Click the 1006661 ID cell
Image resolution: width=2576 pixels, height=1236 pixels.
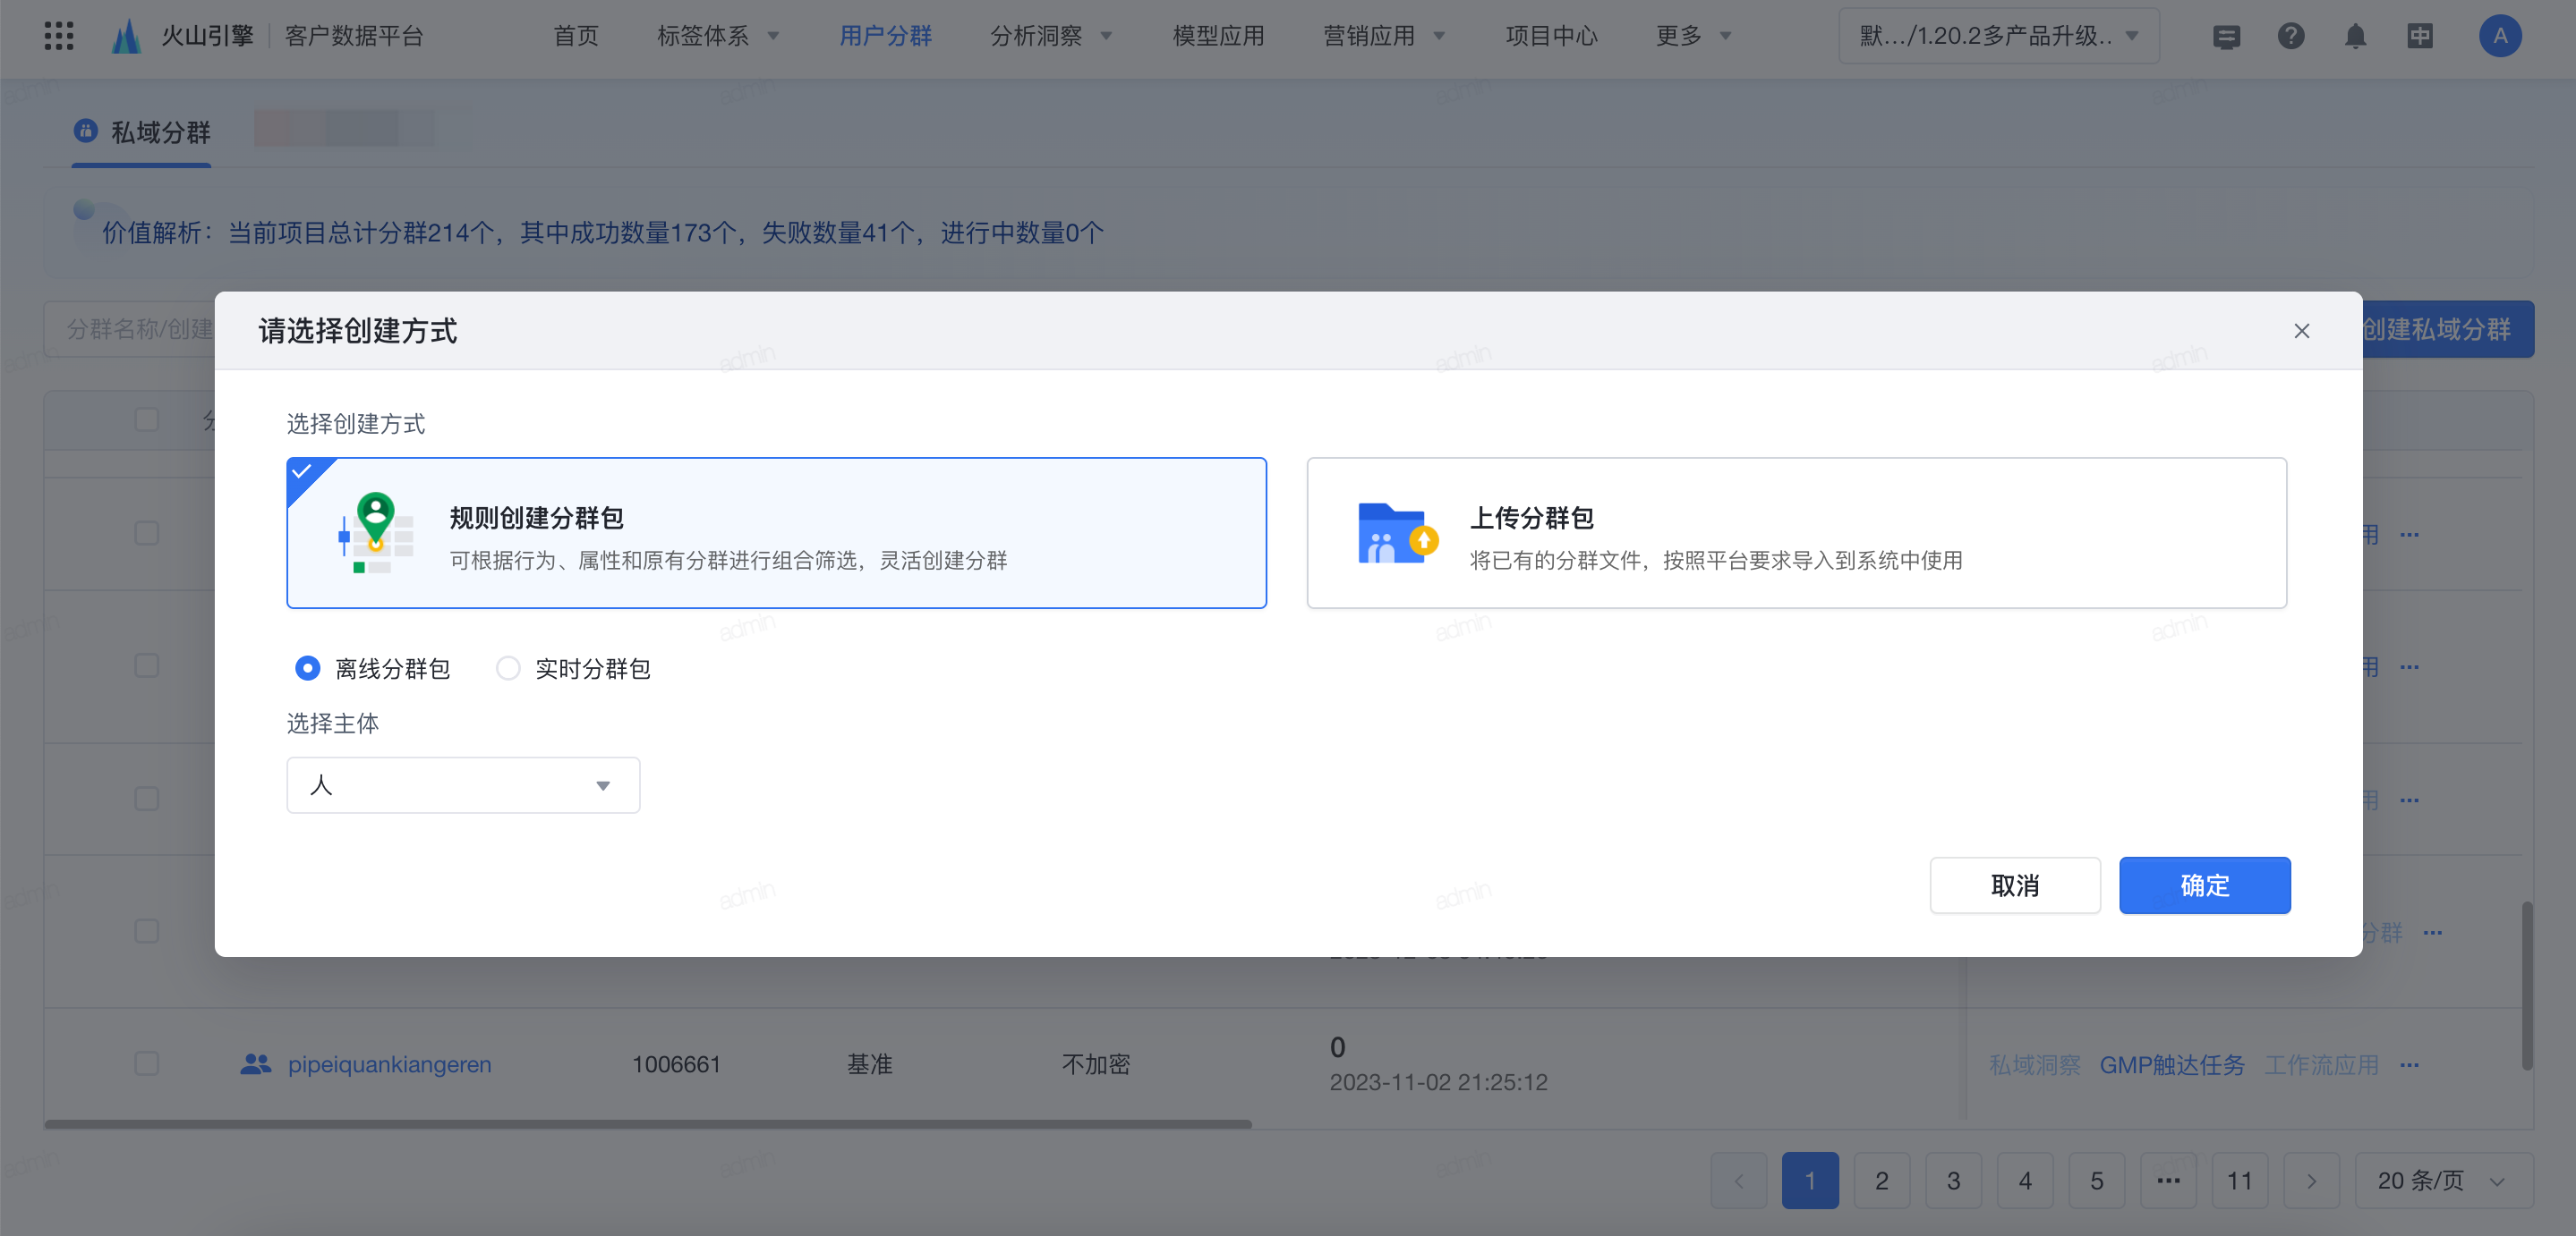coord(676,1065)
